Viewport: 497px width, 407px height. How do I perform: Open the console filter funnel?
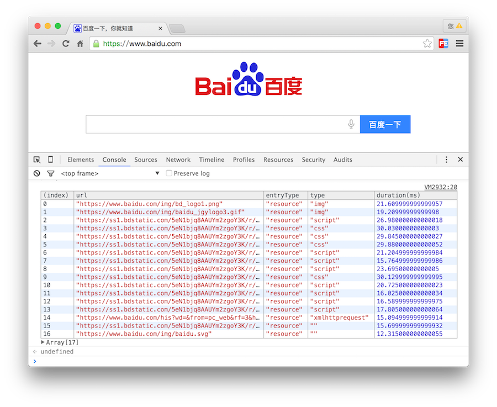(x=51, y=173)
